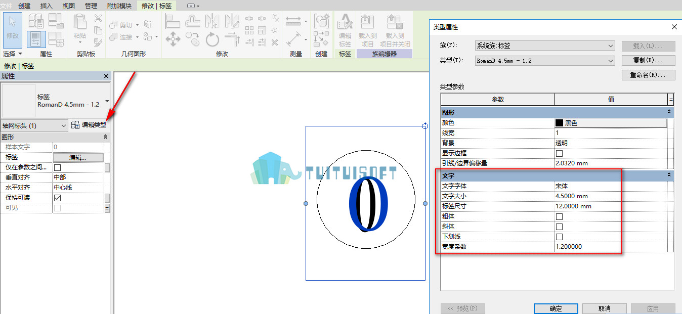The image size is (682, 314).
Task: Click the Create Group icon in 创建
Action: 321,21
